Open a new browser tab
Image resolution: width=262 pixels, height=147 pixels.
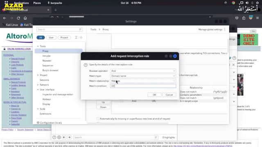click(56, 10)
